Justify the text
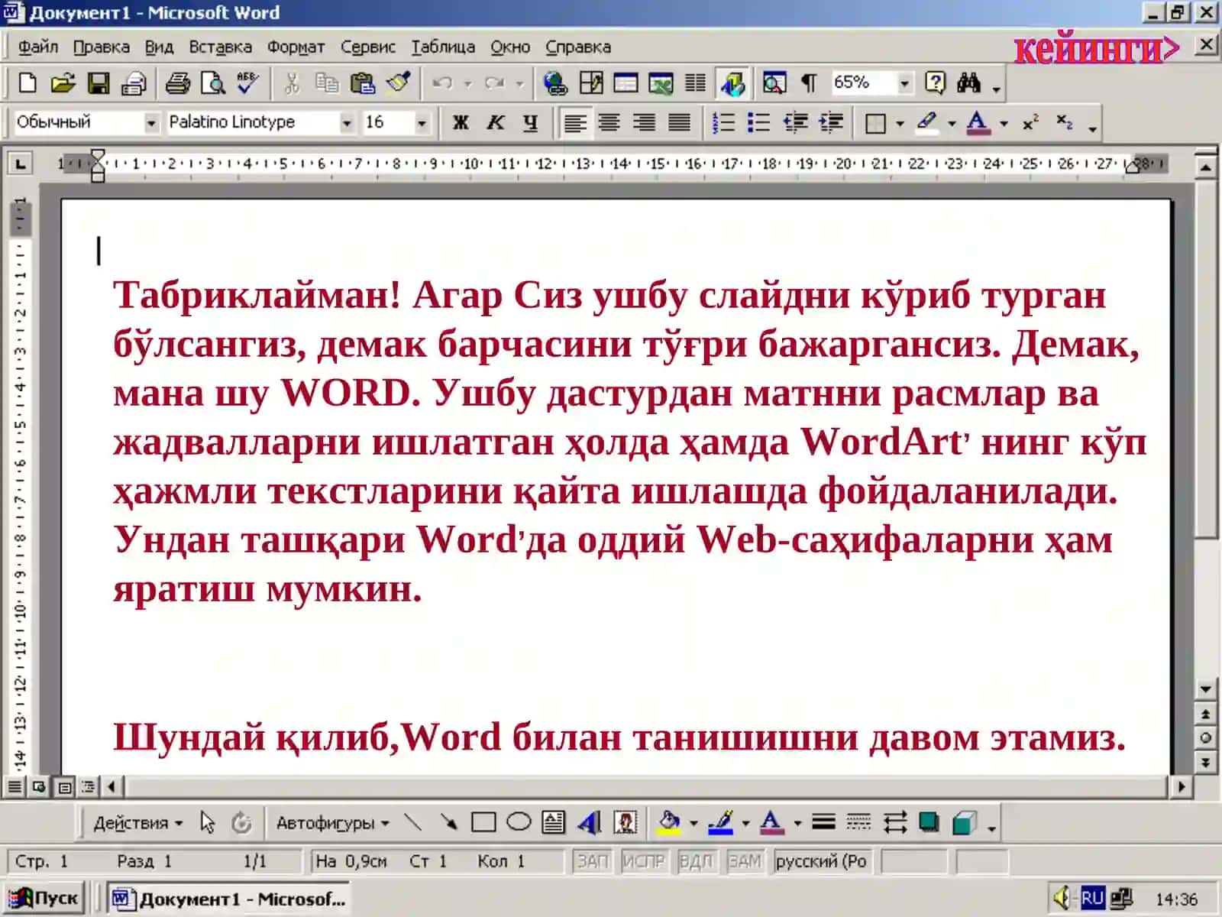 click(x=680, y=122)
